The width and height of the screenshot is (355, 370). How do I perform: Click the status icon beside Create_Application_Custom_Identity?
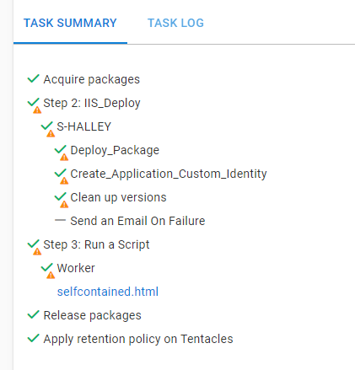coord(62,176)
